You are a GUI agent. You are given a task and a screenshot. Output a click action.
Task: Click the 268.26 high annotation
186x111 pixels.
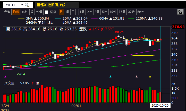tap(119, 32)
